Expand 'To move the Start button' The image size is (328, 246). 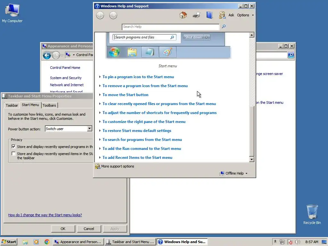pyautogui.click(x=125, y=95)
